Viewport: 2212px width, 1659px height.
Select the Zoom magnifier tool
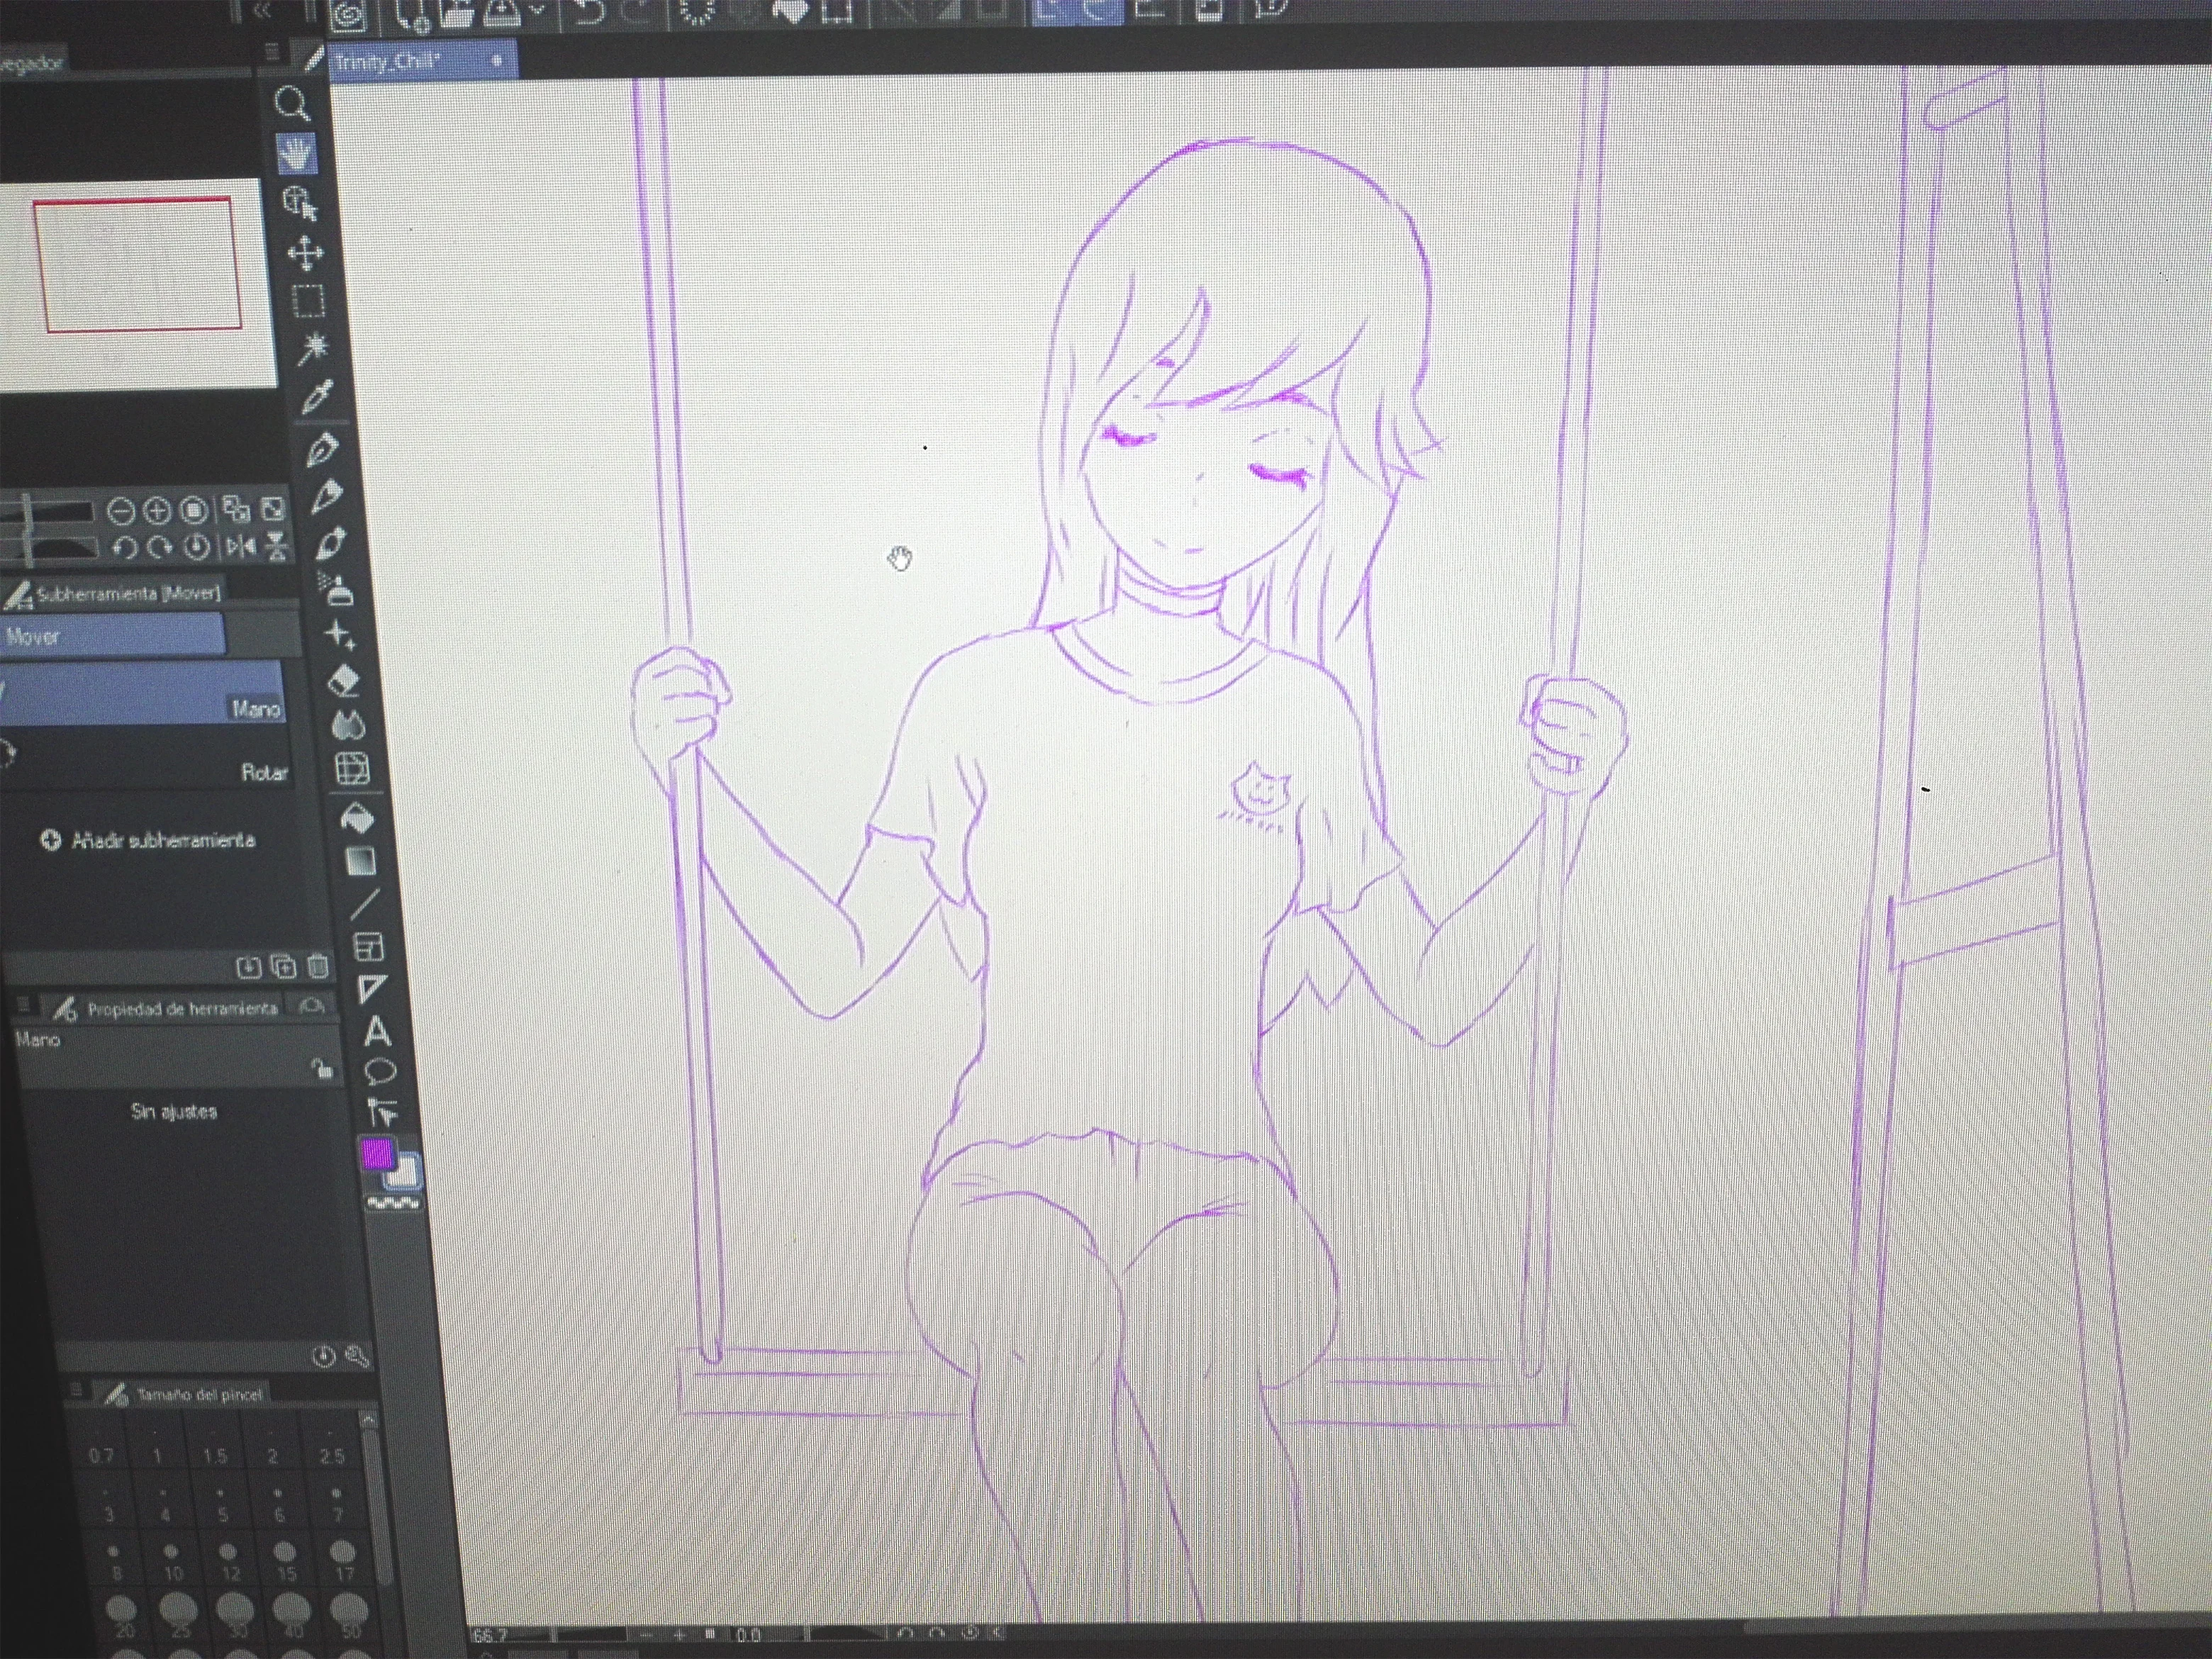292,104
